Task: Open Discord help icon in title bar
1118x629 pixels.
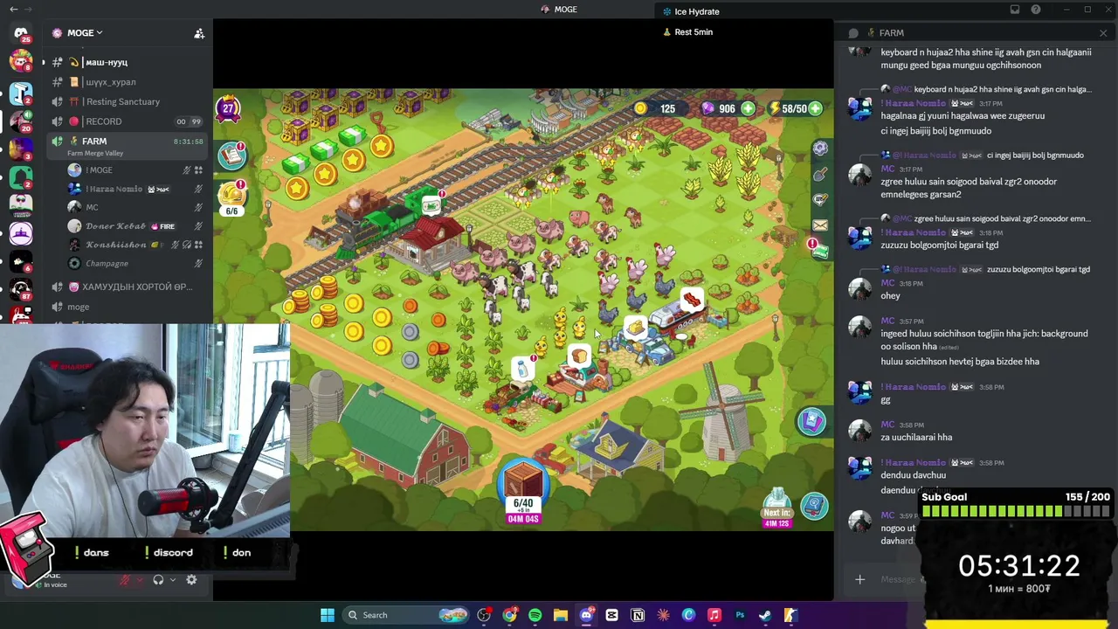Action: coord(1036,10)
